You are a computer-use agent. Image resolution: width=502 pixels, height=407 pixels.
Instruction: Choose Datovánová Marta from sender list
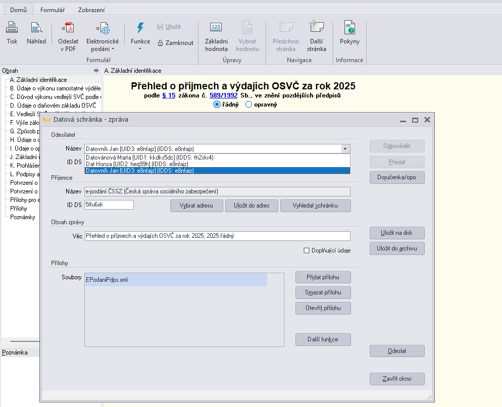coord(149,158)
